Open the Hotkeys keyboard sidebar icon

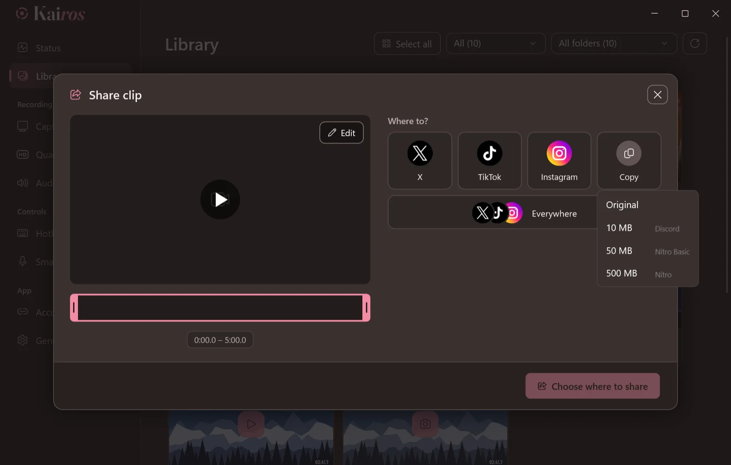point(22,233)
